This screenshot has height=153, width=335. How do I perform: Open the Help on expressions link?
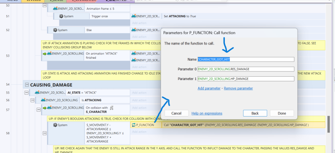(207, 114)
